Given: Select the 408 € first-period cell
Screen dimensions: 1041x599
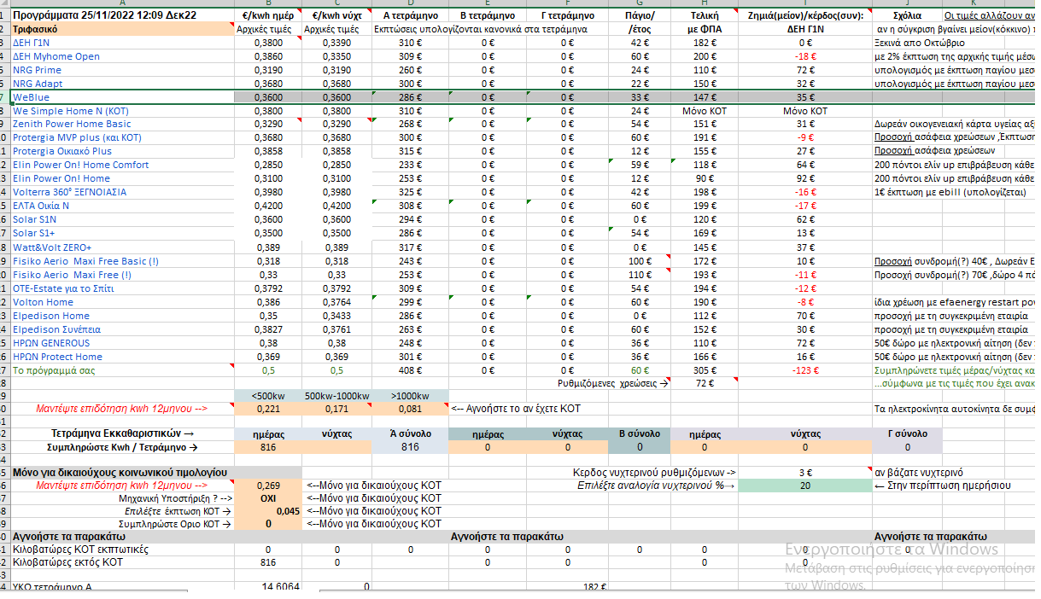Looking at the screenshot, I should [410, 370].
